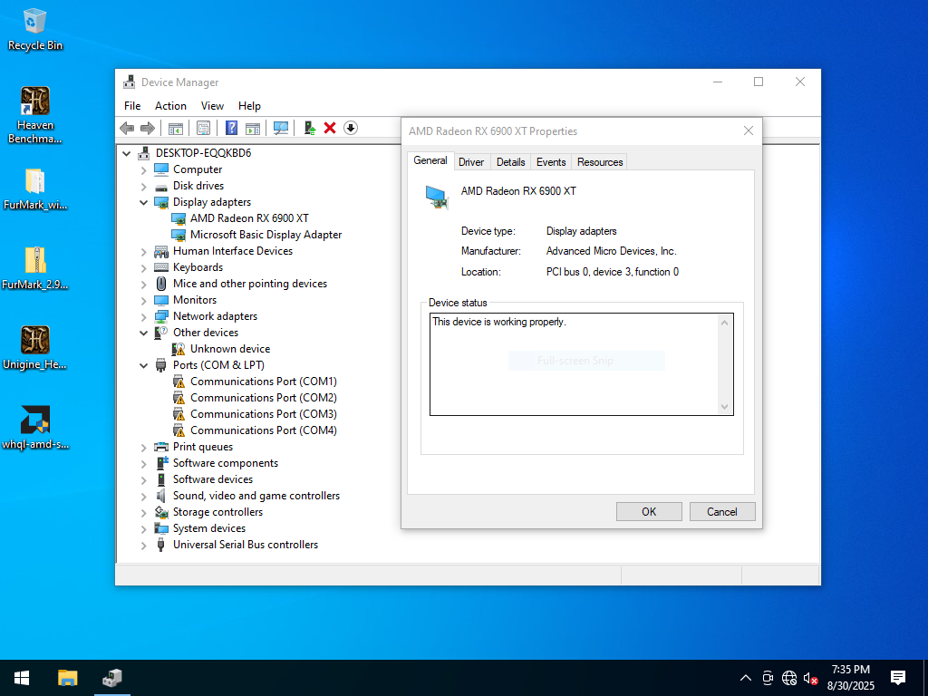Click the network globe tray icon
The width and height of the screenshot is (928, 696).
(x=789, y=678)
